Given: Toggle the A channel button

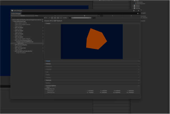Looking at the screenshot, I should [61, 18].
